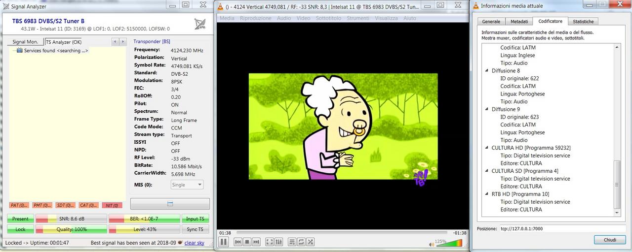Click the Input TS button
Viewport: 632px width, 252px height.
[x=196, y=219]
